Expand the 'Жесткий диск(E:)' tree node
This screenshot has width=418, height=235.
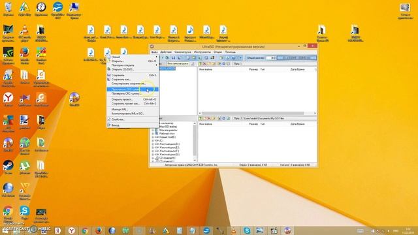point(153,148)
